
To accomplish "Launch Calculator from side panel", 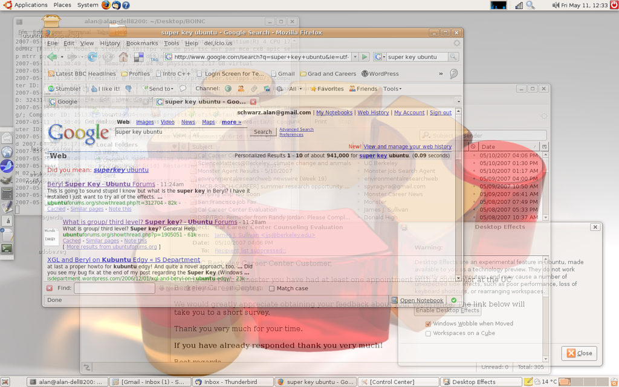I will point(7,193).
